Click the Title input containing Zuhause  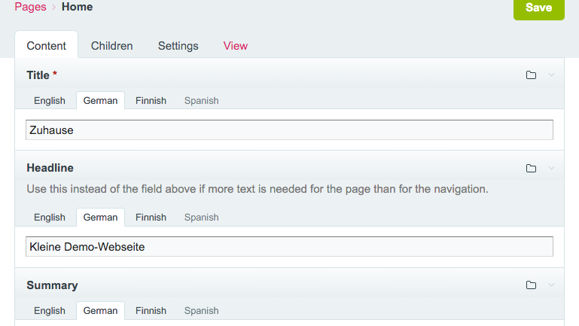coord(289,129)
